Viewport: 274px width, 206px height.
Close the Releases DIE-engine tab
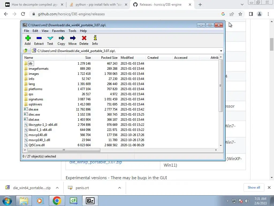[190, 5]
